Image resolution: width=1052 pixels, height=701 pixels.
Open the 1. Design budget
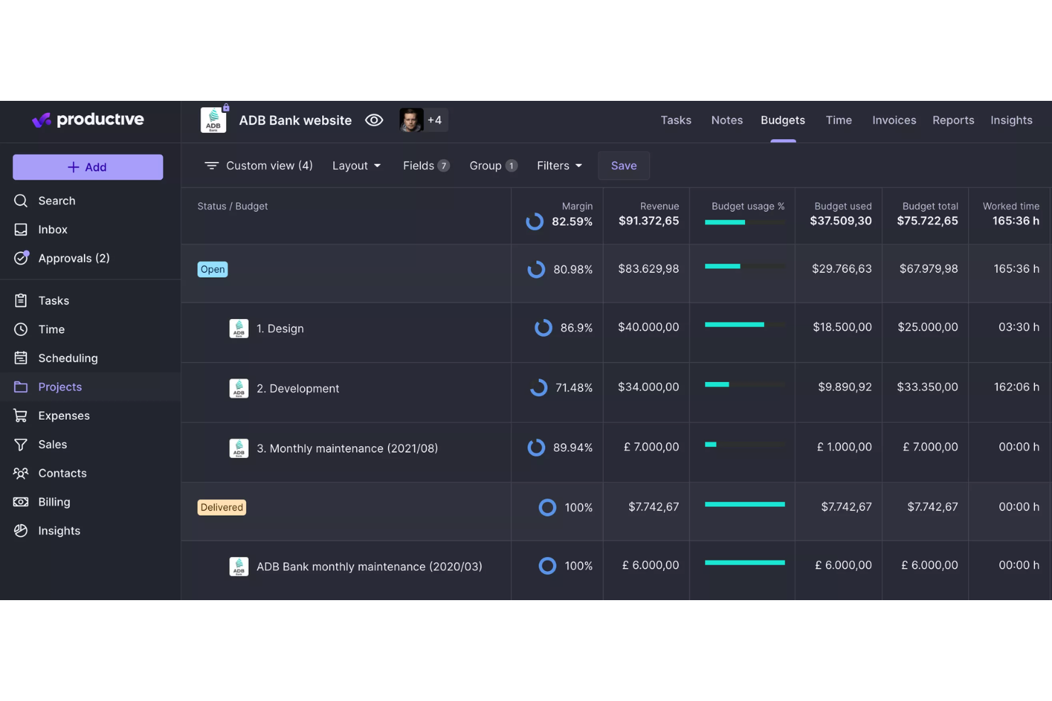coord(280,328)
